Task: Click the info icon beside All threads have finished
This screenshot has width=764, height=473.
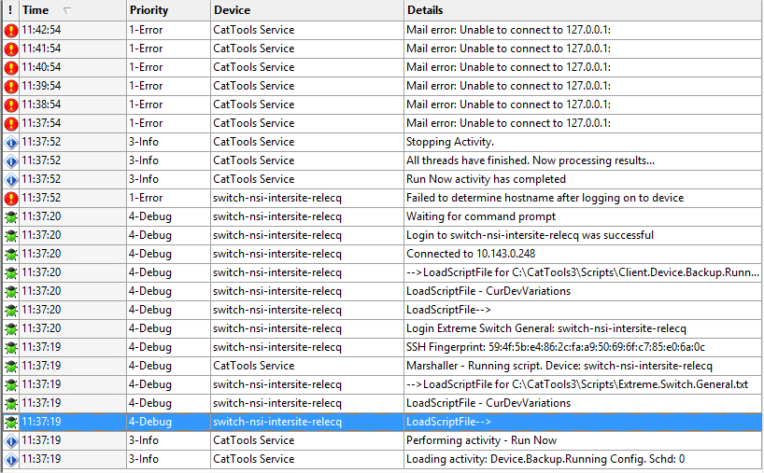Action: tap(10, 161)
